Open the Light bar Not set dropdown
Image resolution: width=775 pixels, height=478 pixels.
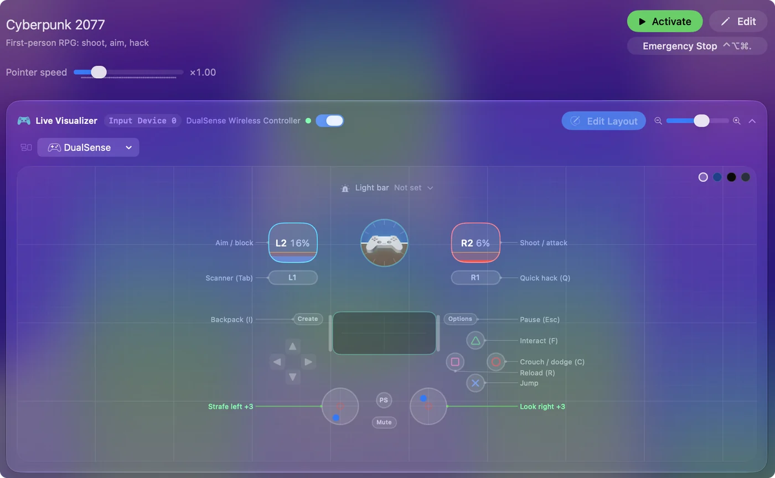pos(414,188)
